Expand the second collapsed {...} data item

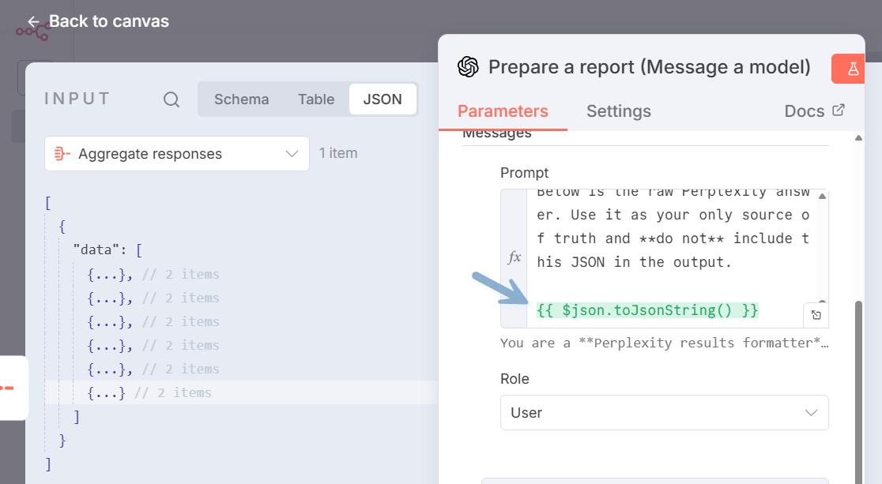(x=108, y=298)
